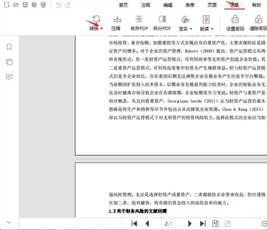Image resolution: width=267 pixels, height=230 pixels.
Task: Open a file with the folder icon
Action: coord(16,5)
